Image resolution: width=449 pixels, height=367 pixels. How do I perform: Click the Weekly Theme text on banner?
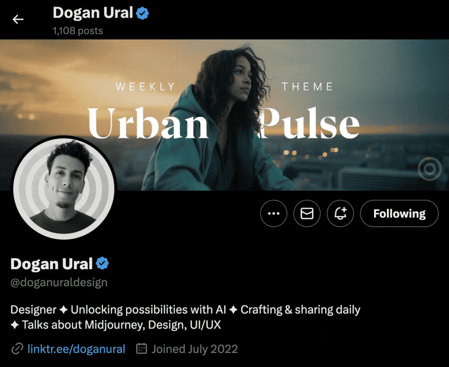(x=224, y=86)
